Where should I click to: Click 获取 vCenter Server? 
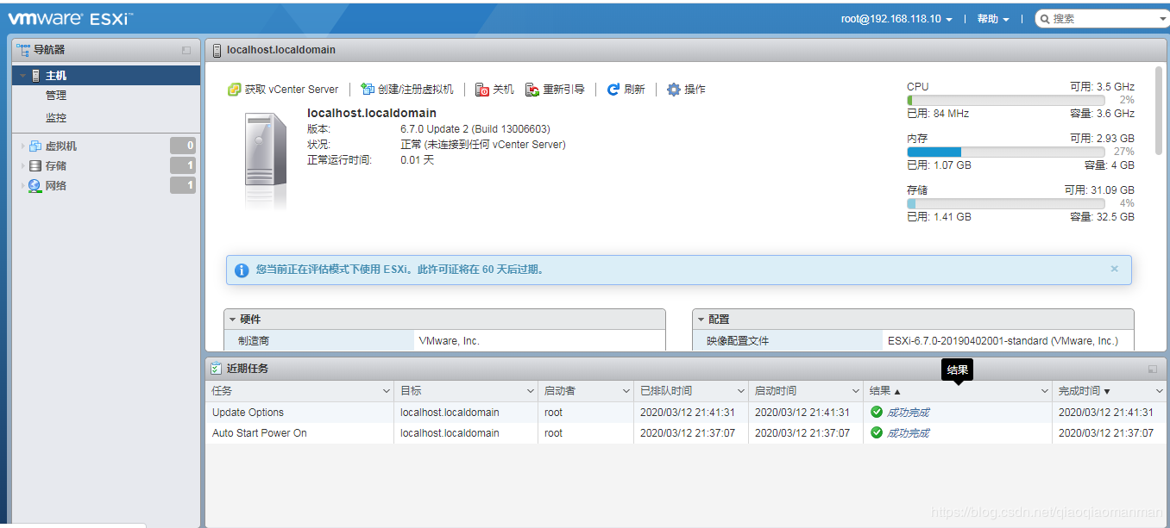pos(283,90)
